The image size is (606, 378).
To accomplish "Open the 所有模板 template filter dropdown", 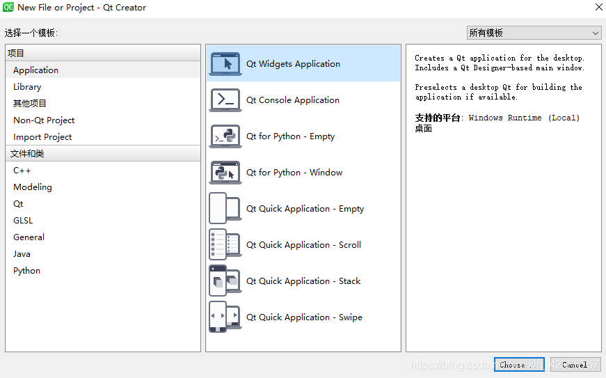I will pos(534,33).
